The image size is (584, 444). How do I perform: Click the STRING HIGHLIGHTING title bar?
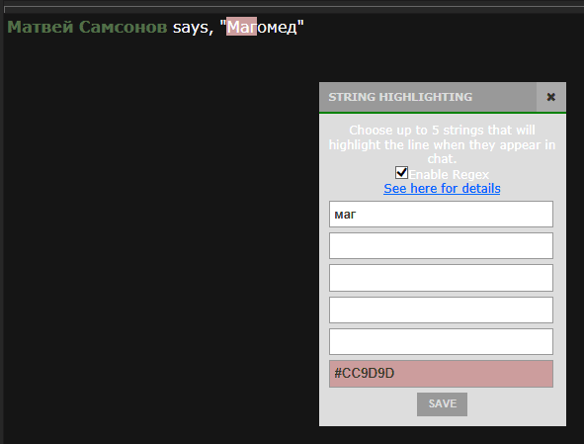point(428,97)
